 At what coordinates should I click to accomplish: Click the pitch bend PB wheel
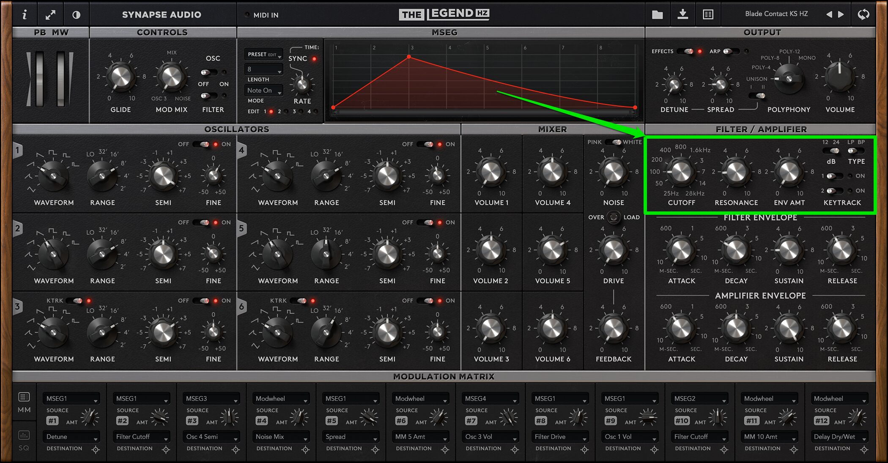(x=39, y=79)
